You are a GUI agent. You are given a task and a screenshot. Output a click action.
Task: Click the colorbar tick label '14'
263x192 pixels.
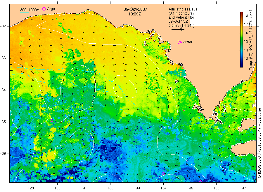[246, 50]
